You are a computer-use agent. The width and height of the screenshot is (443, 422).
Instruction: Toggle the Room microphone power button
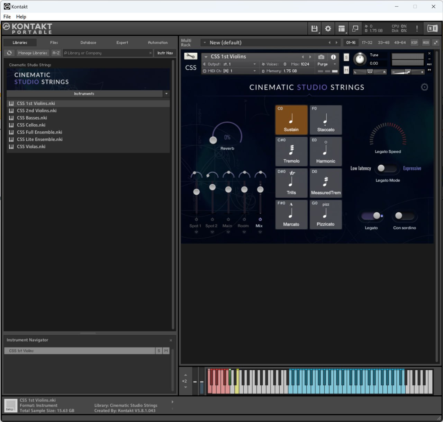coord(244,219)
